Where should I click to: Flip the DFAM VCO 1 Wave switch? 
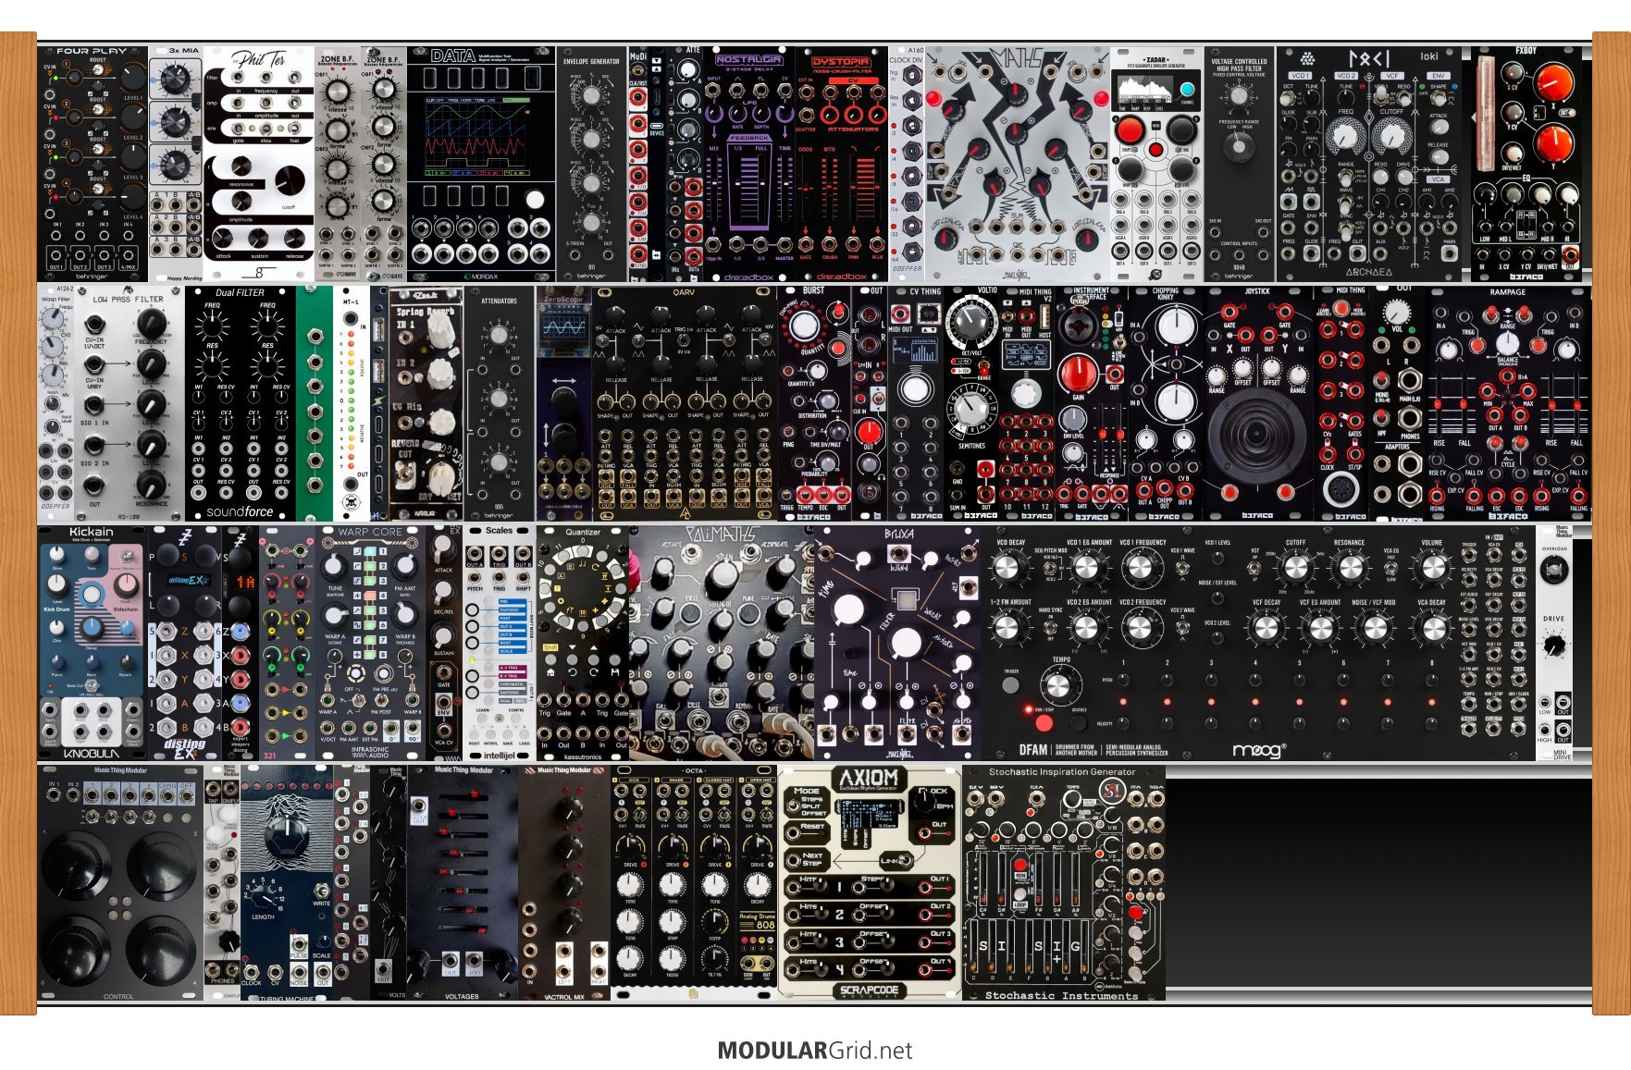pyautogui.click(x=1183, y=566)
